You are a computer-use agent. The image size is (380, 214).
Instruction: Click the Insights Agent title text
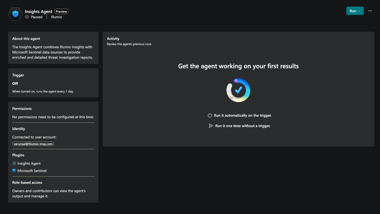coord(39,12)
